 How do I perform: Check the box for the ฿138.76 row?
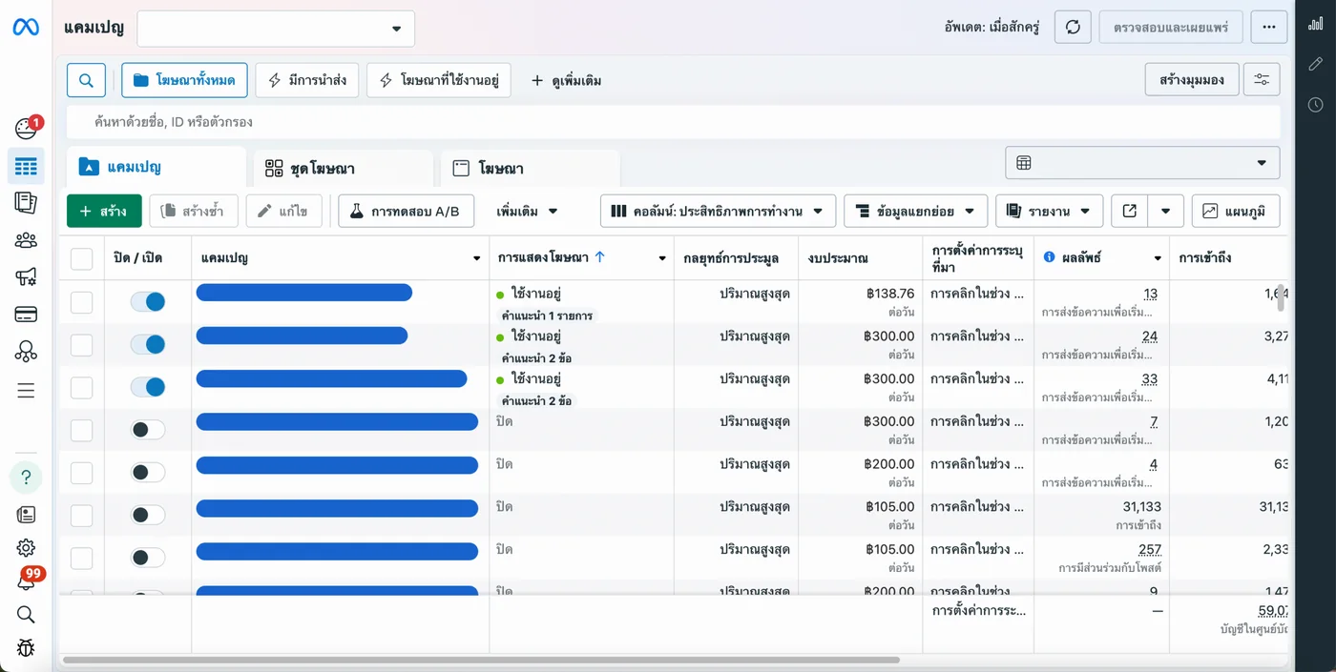(x=82, y=302)
